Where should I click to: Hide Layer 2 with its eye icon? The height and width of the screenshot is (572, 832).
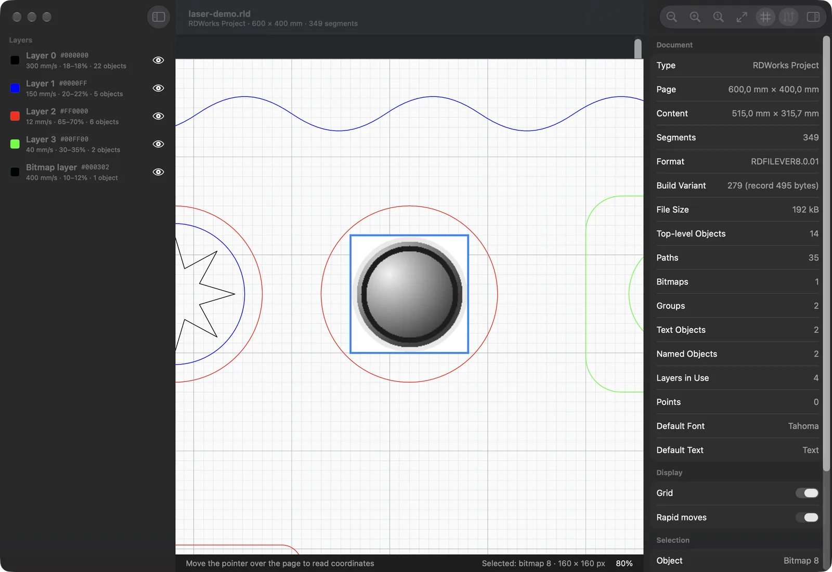(x=159, y=116)
